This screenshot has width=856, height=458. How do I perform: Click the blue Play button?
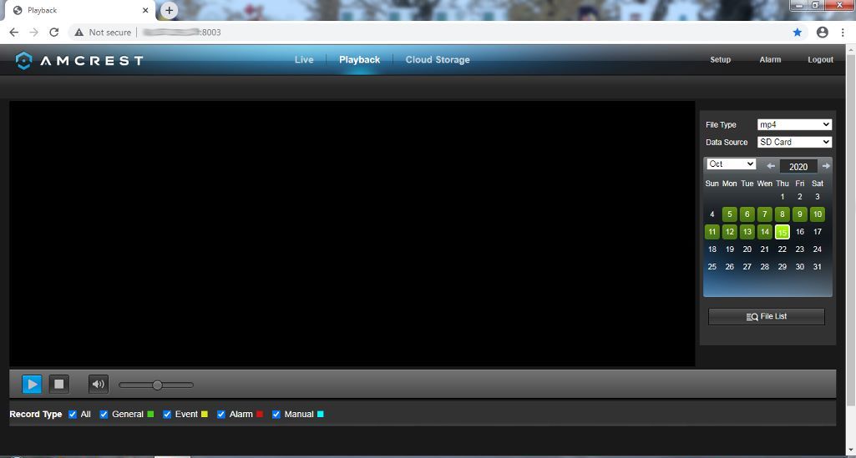pyautogui.click(x=33, y=385)
